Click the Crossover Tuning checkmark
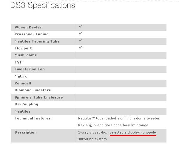The height and width of the screenshot is (144, 179). click(x=81, y=34)
